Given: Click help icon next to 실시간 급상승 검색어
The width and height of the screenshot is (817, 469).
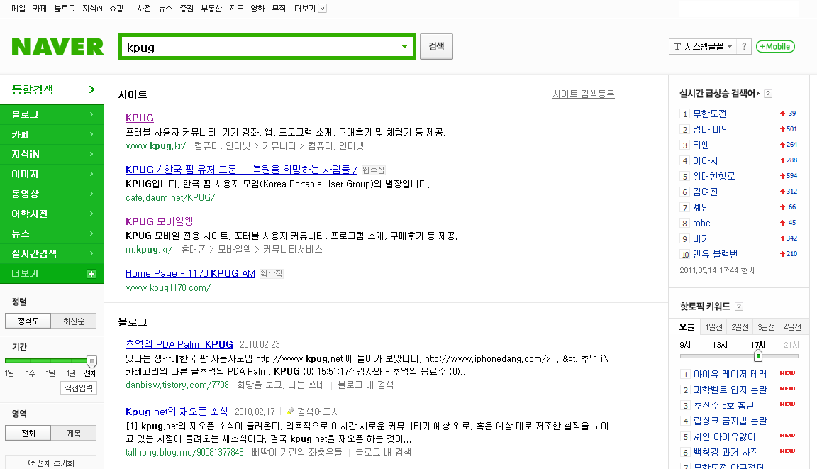Looking at the screenshot, I should (769, 94).
